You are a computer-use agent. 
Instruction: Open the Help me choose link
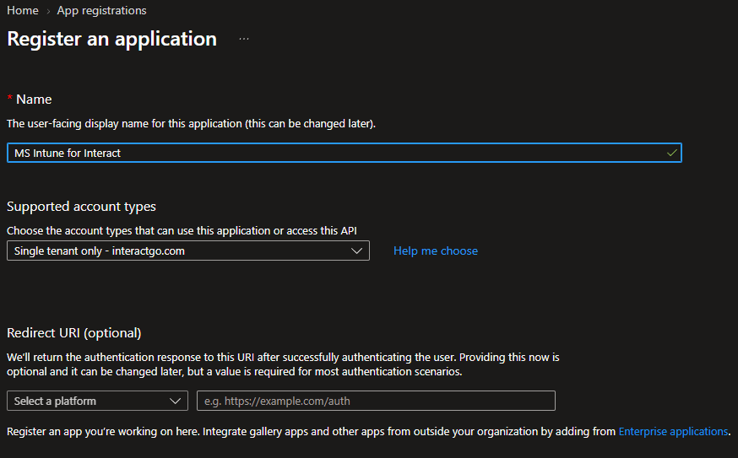(x=436, y=251)
